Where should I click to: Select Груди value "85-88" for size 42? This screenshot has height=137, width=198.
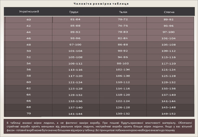click(x=75, y=26)
